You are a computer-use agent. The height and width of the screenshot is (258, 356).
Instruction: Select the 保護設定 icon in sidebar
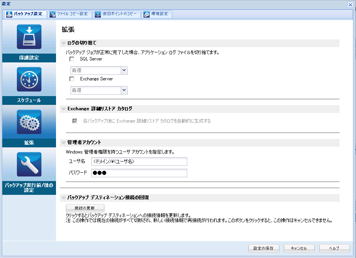(x=29, y=37)
